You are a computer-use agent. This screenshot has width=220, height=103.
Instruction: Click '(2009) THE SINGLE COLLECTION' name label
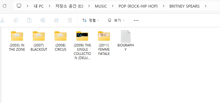pyautogui.click(x=82, y=51)
